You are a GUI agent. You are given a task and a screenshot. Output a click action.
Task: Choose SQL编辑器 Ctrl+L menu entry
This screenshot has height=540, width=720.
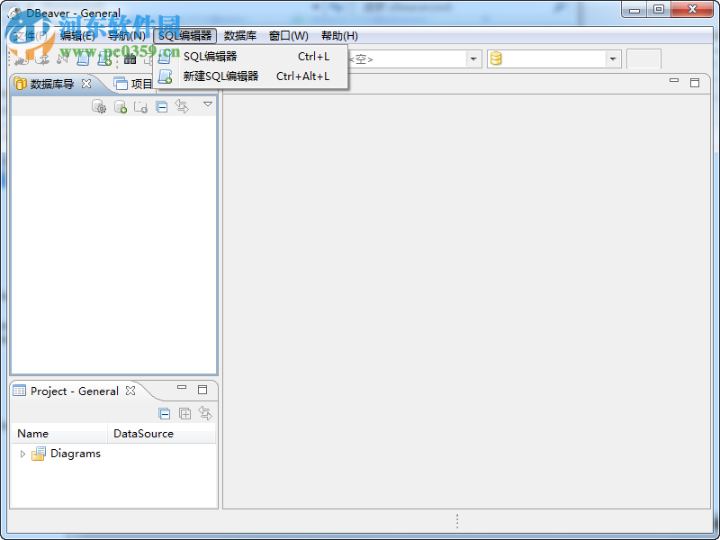coord(250,57)
